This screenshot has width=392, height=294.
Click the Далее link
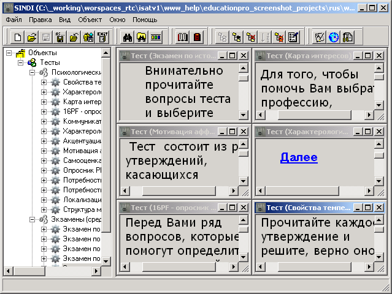299,157
